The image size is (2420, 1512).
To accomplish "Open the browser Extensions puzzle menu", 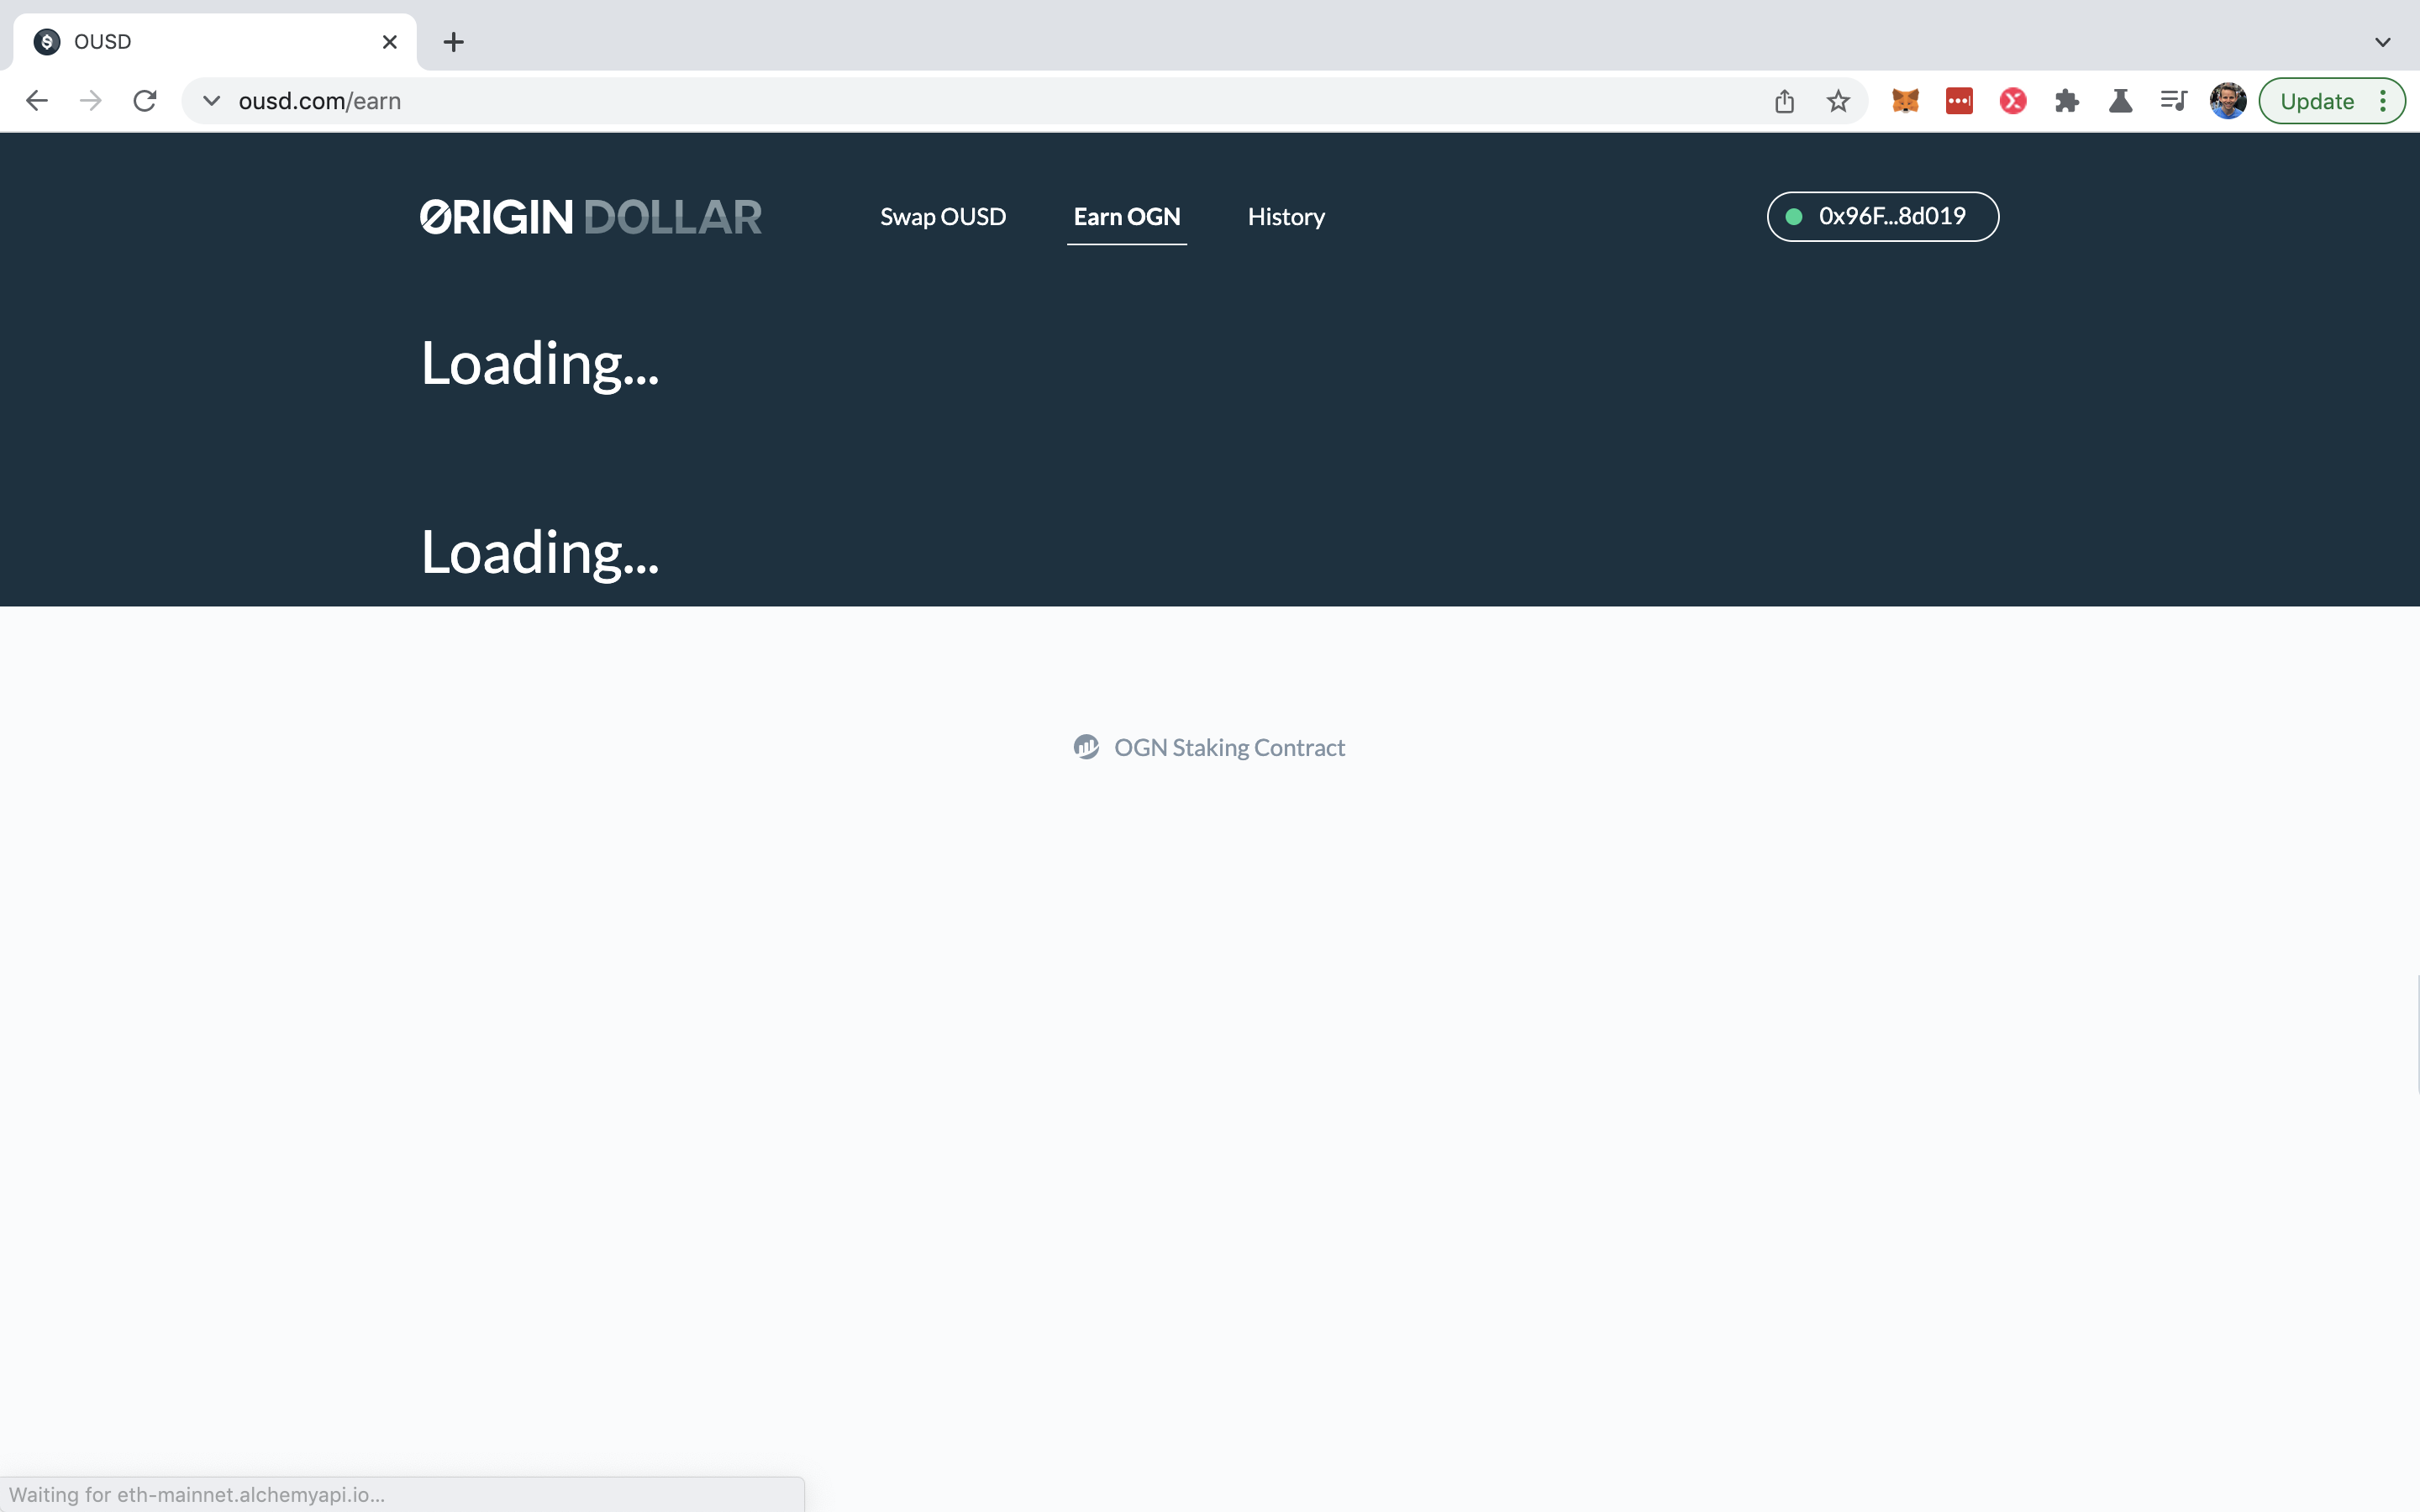I will tap(2067, 100).
